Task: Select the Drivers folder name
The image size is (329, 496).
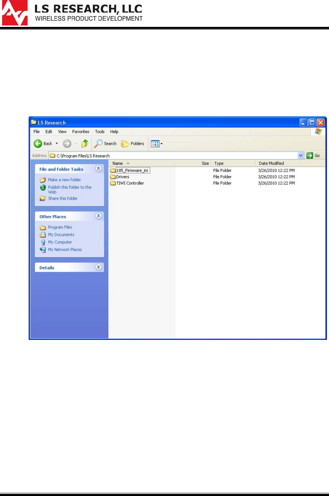Action: pyautogui.click(x=123, y=177)
